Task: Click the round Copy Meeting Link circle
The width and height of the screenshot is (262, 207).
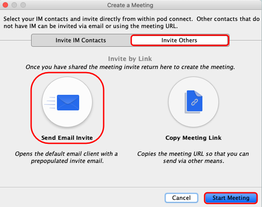Action: 193,102
